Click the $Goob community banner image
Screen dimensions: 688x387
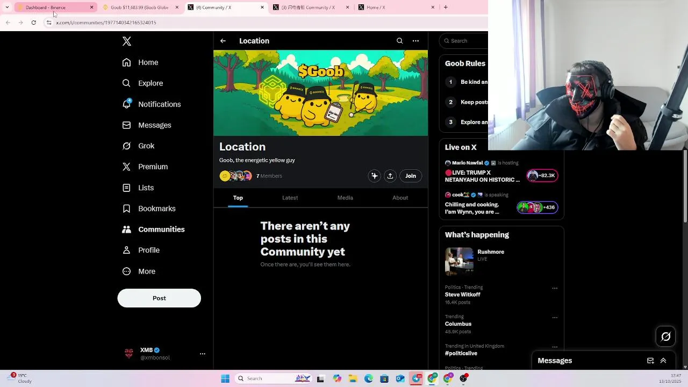tap(321, 93)
